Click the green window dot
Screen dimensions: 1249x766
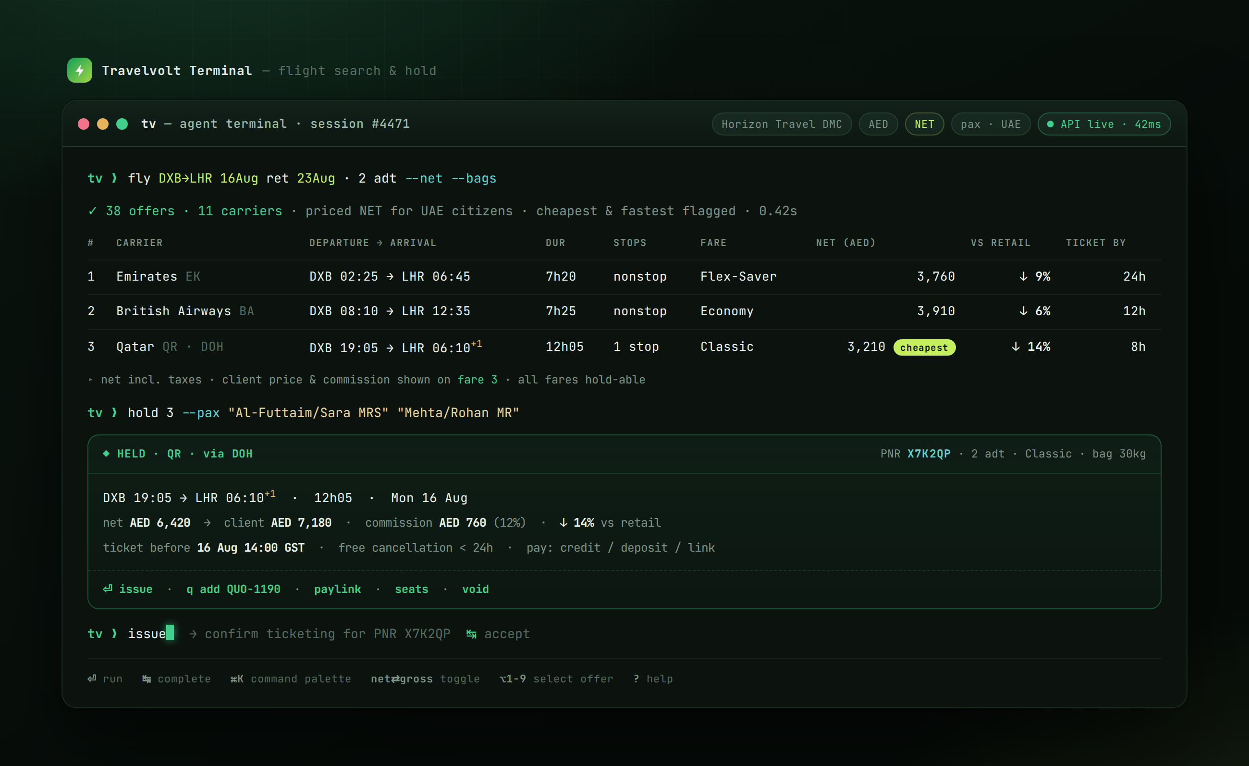point(122,124)
